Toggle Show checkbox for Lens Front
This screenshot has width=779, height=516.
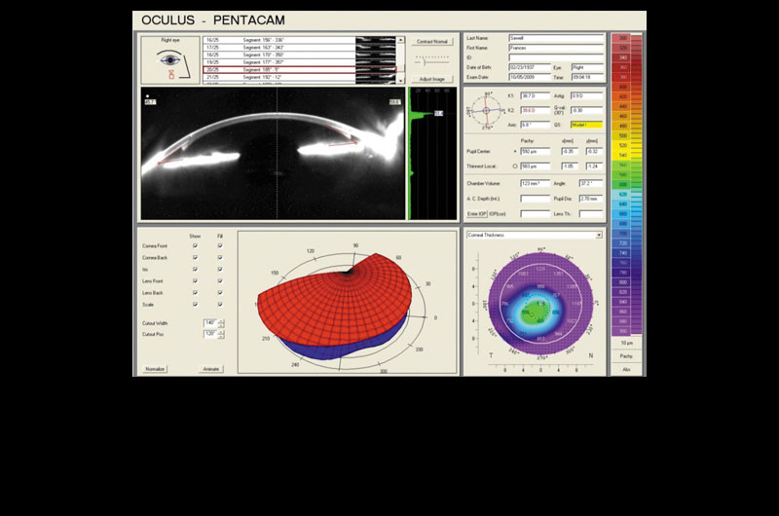point(195,281)
